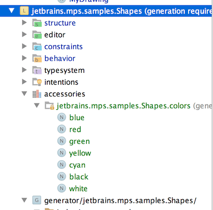Select the yellow color node

coord(80,153)
